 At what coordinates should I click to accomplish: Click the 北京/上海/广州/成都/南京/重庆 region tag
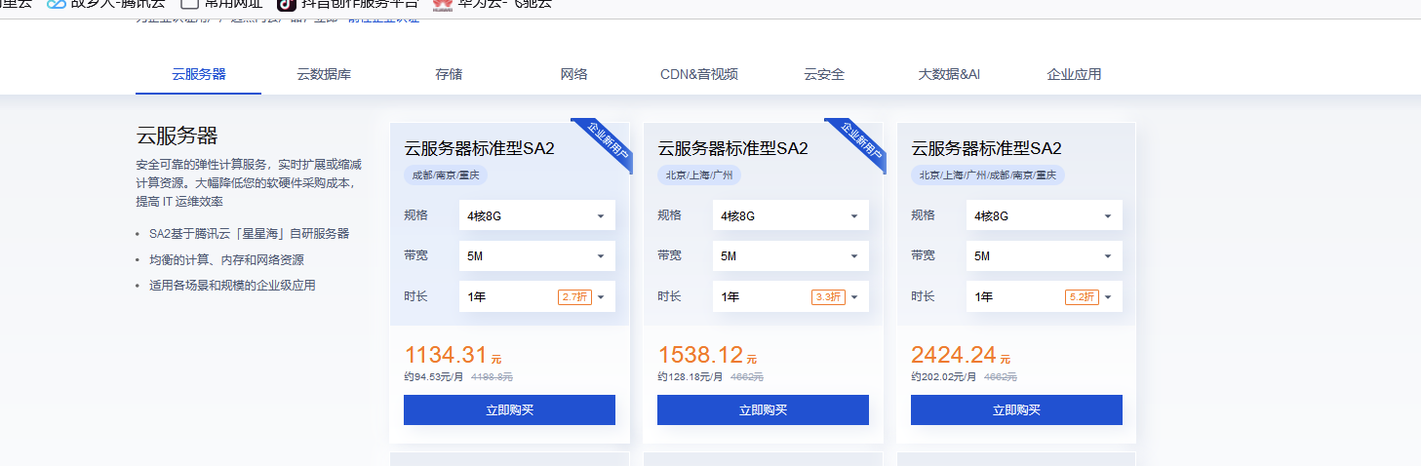click(x=987, y=175)
